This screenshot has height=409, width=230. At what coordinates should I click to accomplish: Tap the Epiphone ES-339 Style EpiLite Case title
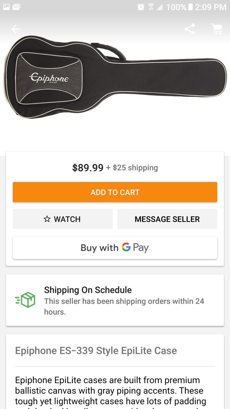click(96, 351)
